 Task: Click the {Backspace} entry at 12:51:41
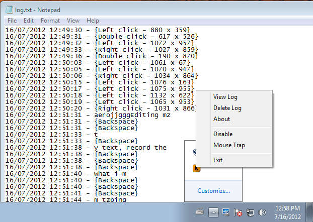(116, 193)
